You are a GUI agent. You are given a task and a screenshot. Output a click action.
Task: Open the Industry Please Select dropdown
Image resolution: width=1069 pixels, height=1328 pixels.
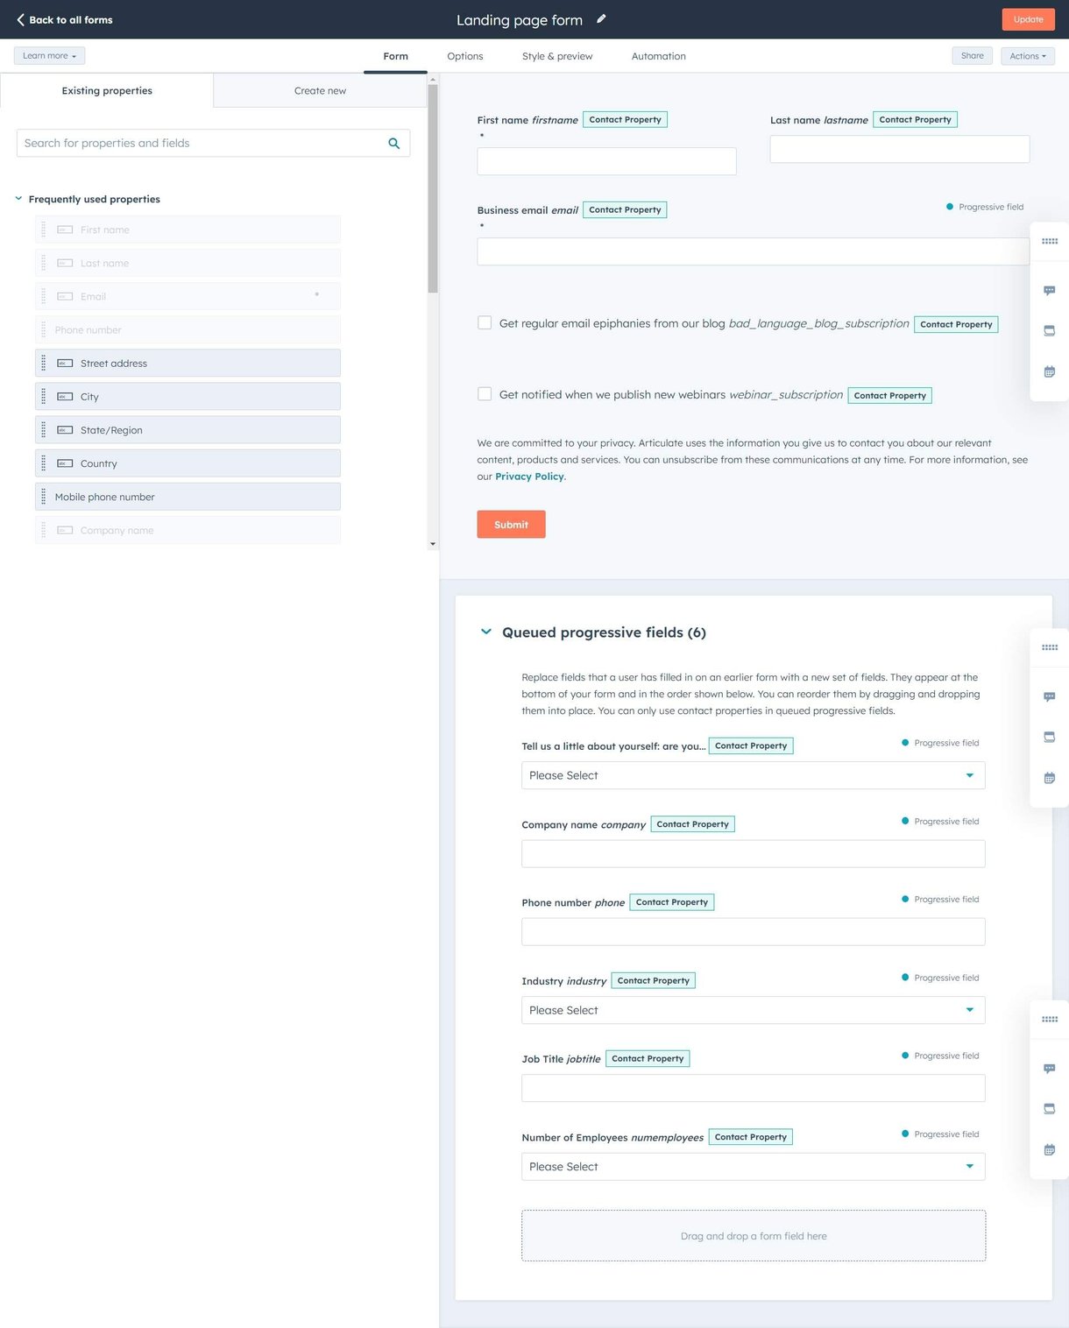click(753, 1010)
